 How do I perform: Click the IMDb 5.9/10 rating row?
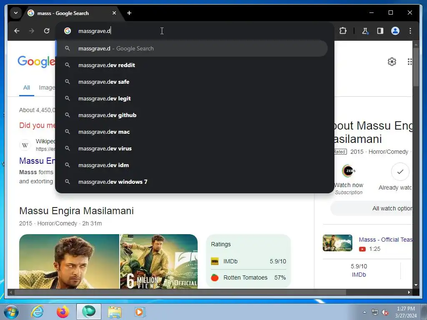[x=249, y=261]
